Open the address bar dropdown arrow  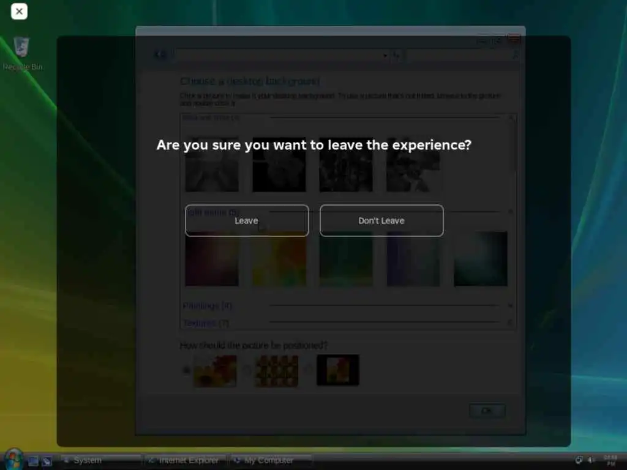coord(385,55)
